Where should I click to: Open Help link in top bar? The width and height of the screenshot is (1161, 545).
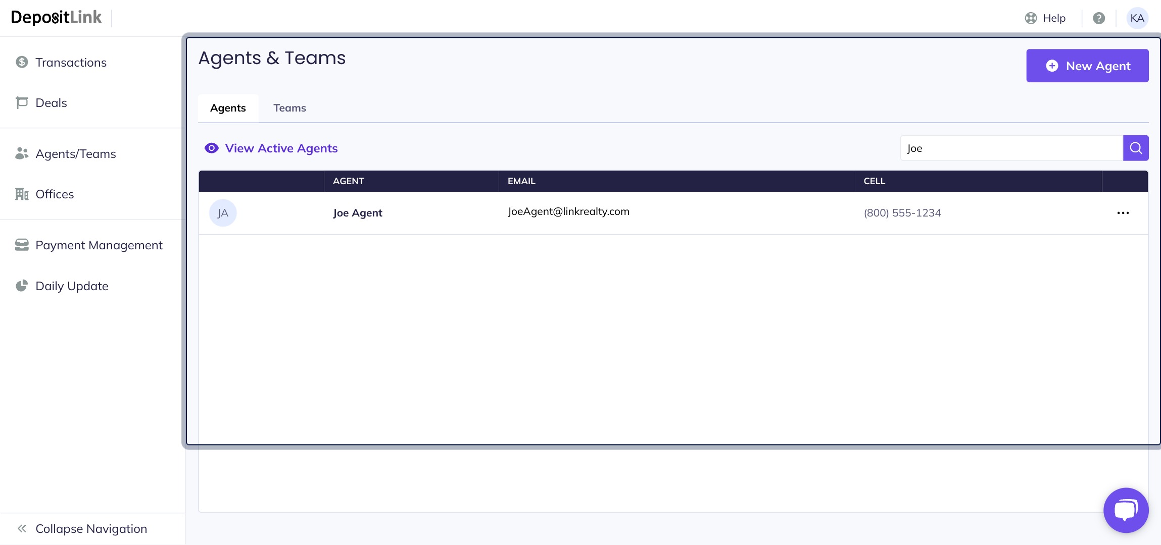(x=1045, y=18)
